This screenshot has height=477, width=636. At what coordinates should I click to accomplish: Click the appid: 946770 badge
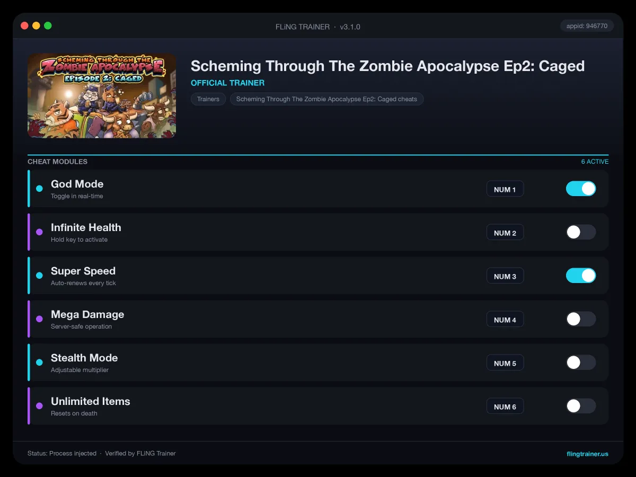[587, 25]
